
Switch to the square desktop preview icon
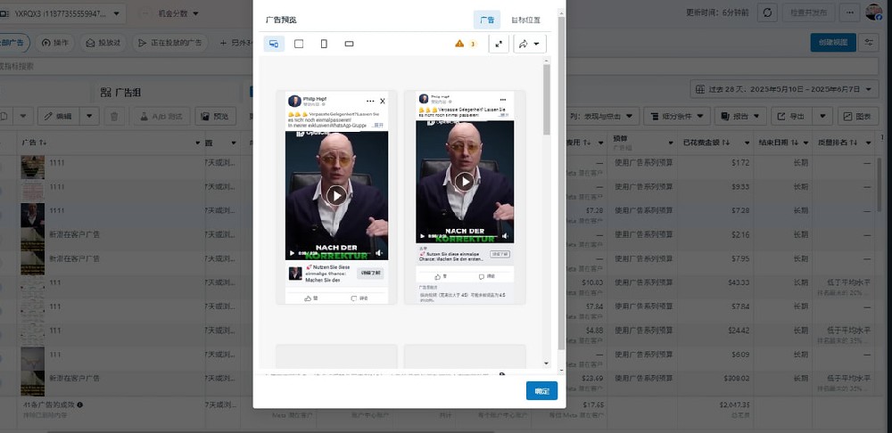pos(299,44)
